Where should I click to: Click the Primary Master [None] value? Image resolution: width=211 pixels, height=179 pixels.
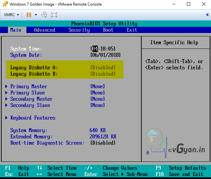coord(97,86)
